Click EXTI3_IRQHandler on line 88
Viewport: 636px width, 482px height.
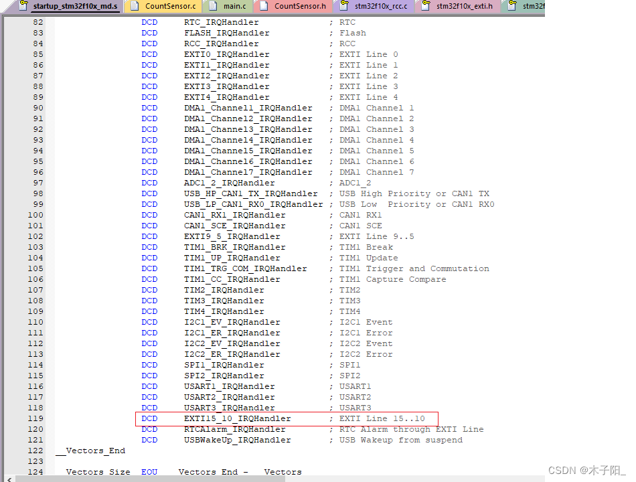[227, 87]
